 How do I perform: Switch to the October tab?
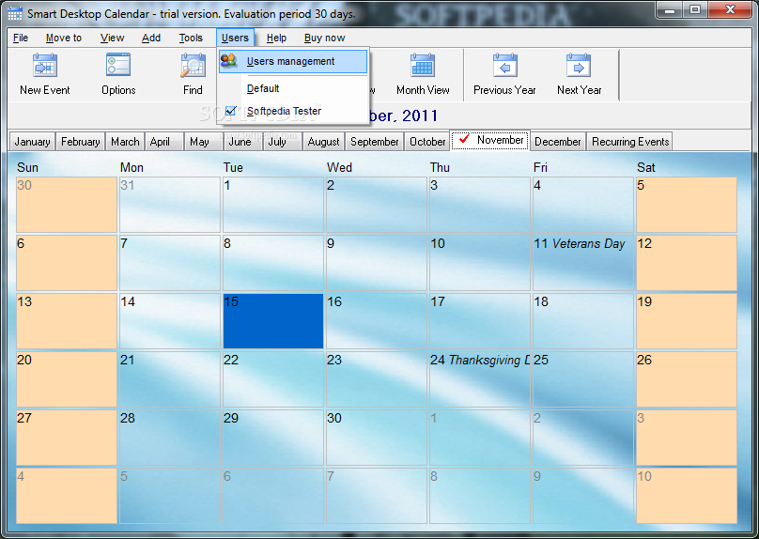click(x=426, y=142)
